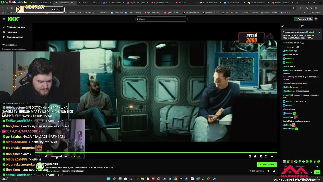The width and height of the screenshot is (323, 182).
Task: Open the taskbar weather widget
Action: [x=10, y=179]
